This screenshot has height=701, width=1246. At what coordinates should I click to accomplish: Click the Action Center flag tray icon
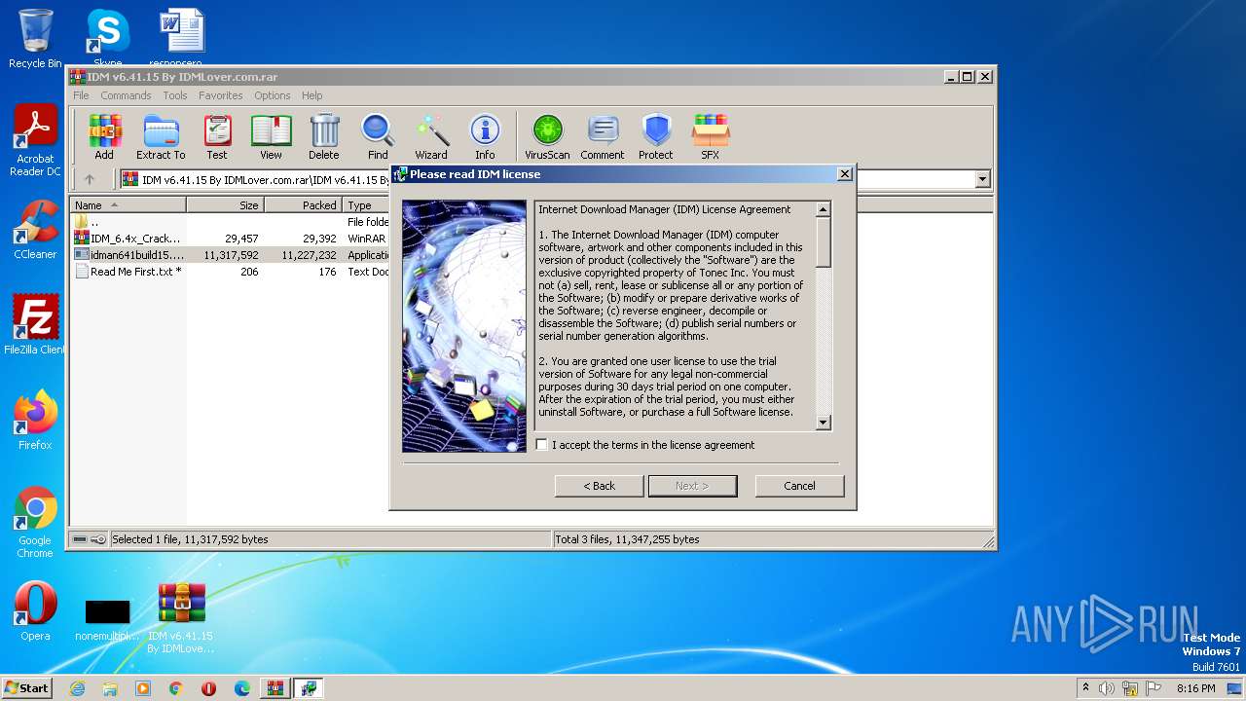pyautogui.click(x=1154, y=688)
